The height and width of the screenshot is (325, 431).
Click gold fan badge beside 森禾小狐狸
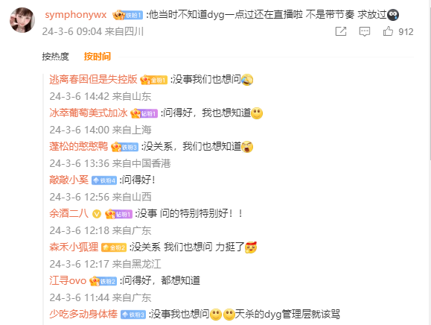pyautogui.click(x=114, y=247)
